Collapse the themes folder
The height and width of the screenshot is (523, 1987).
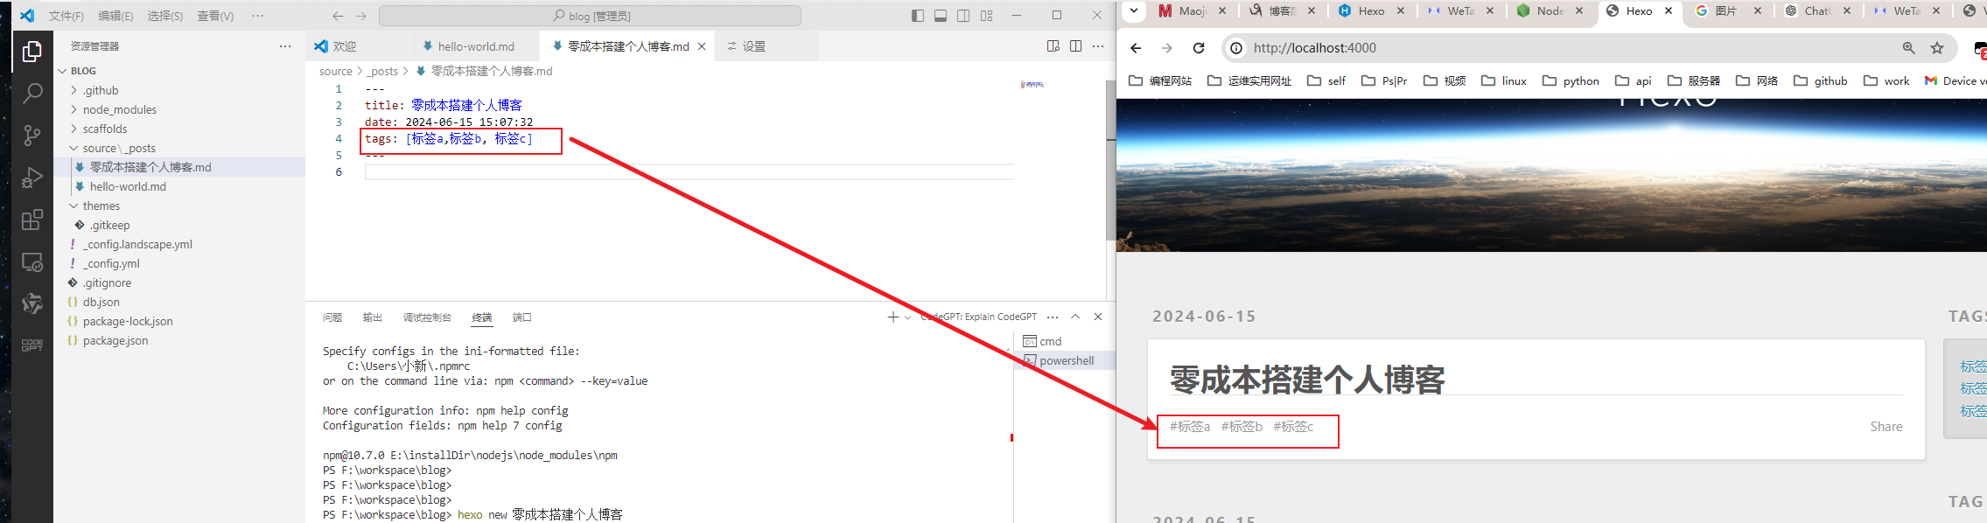pyautogui.click(x=101, y=206)
